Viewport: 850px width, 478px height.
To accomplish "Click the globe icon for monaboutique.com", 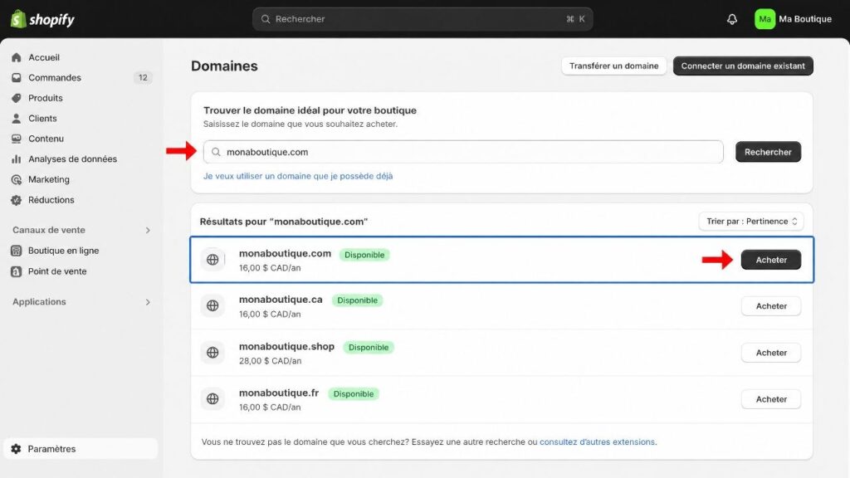I will pyautogui.click(x=212, y=260).
